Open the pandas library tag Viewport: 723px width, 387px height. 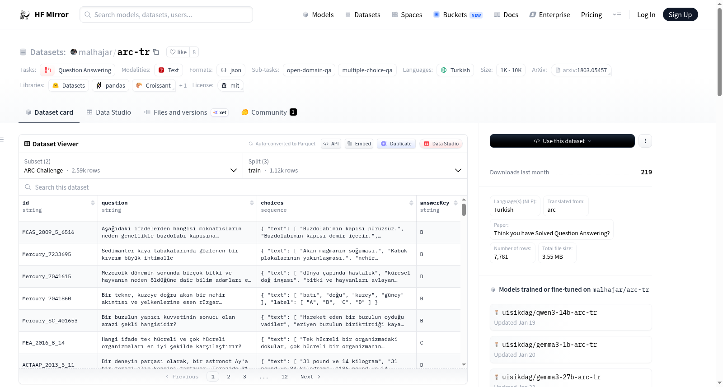(111, 85)
